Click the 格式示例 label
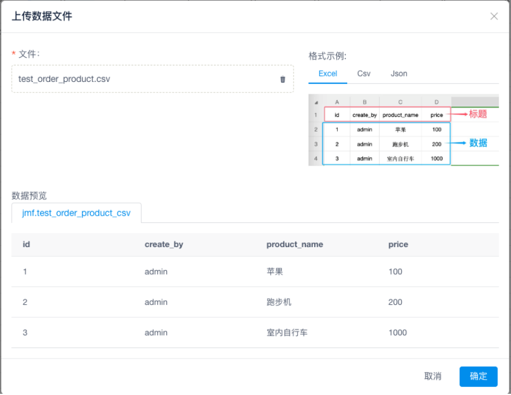The image size is (511, 395). tap(327, 56)
